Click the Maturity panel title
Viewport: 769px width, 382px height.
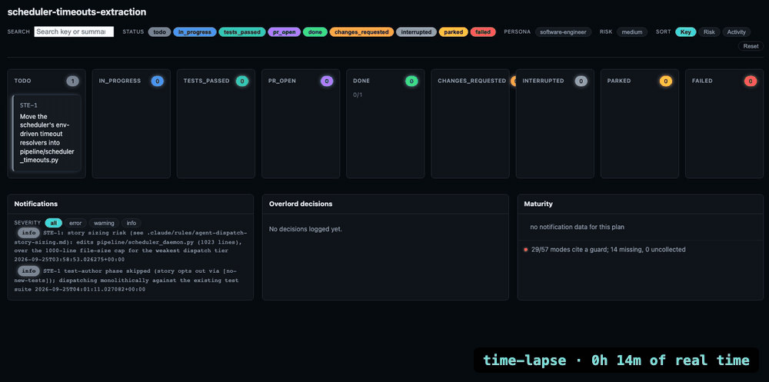[538, 204]
